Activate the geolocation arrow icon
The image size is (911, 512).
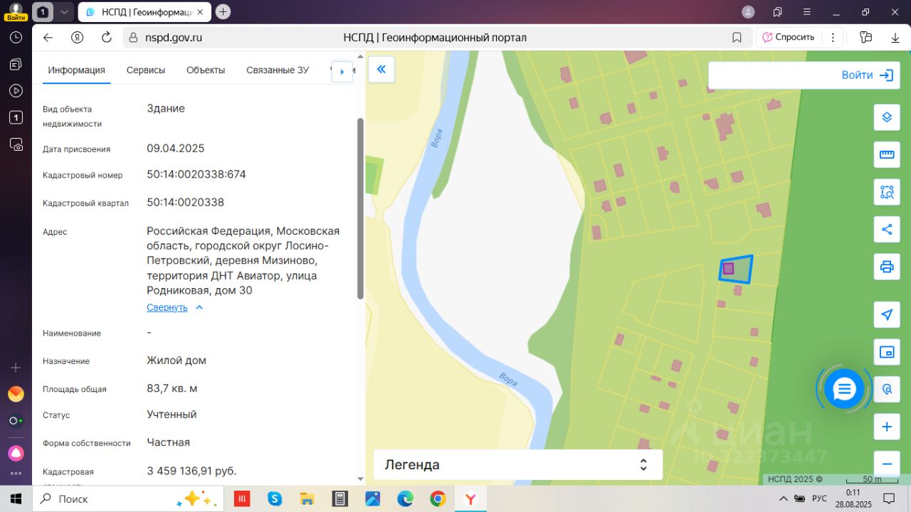coord(887,315)
